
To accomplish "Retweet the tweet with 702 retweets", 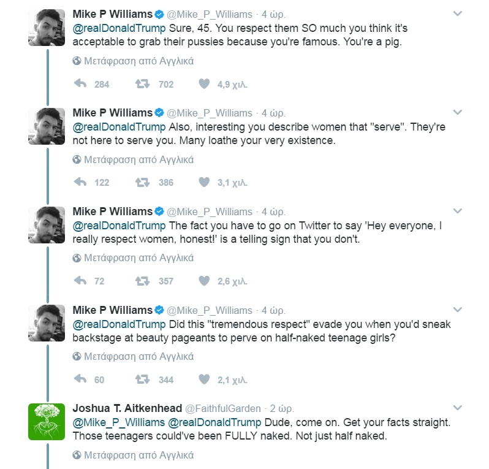I will pyautogui.click(x=142, y=84).
